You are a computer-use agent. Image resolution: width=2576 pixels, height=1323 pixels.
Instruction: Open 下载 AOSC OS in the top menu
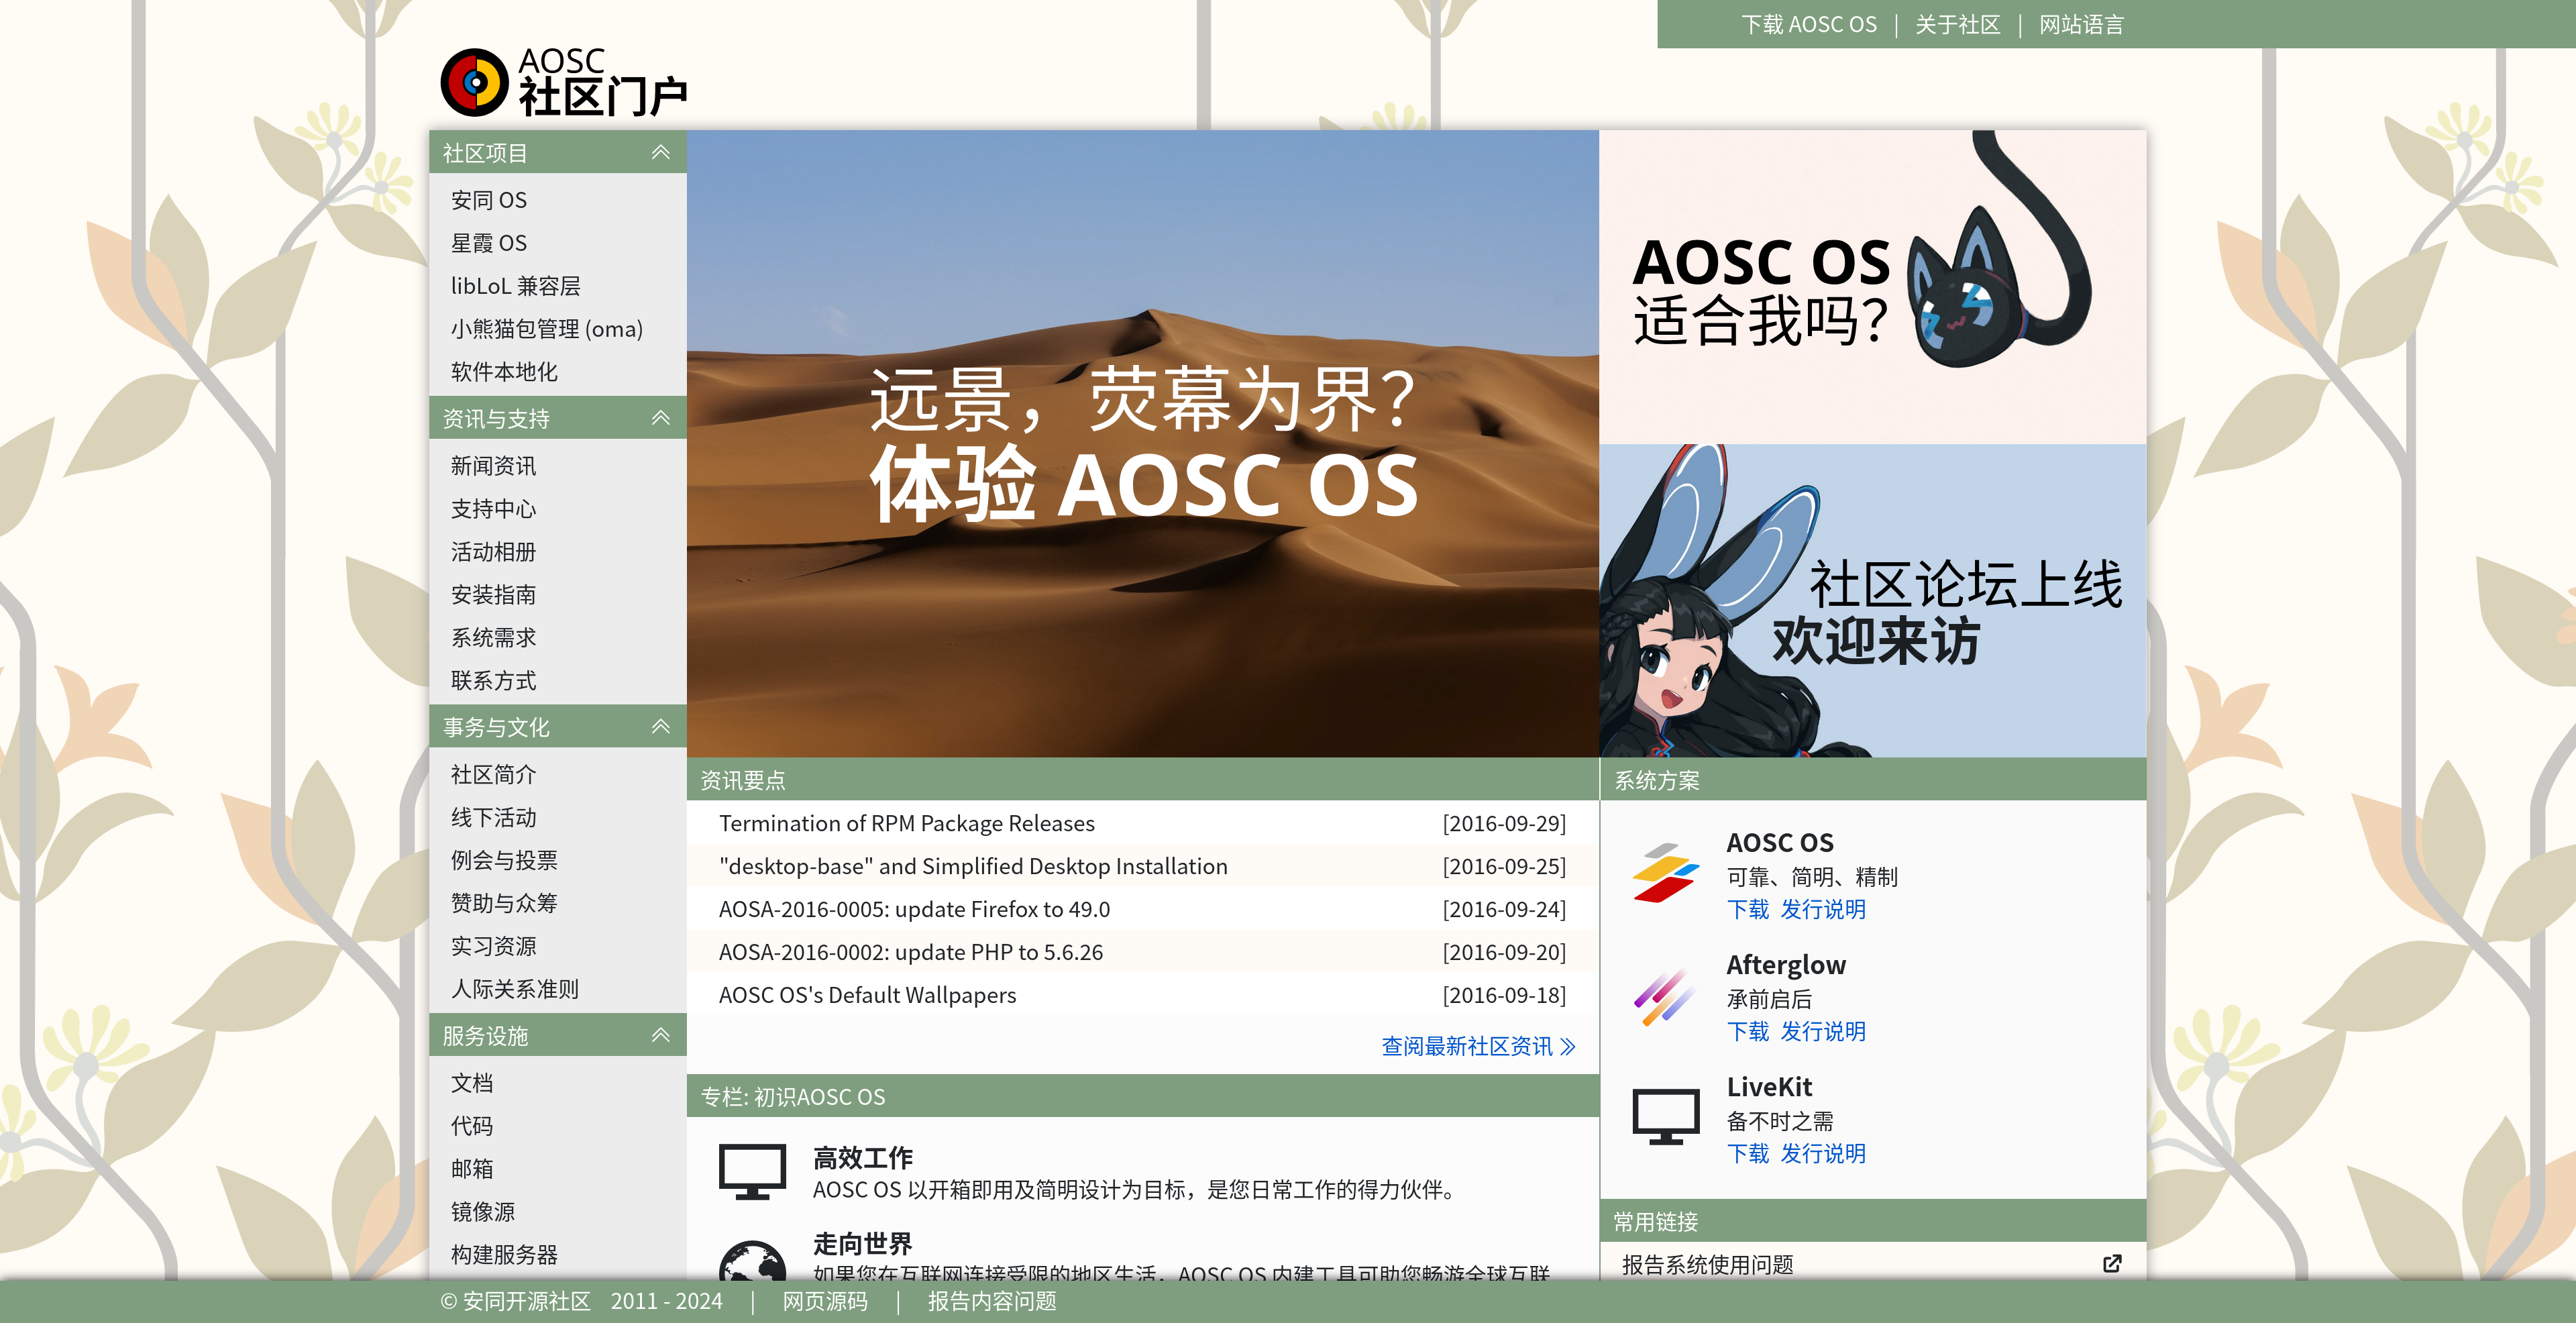click(x=1810, y=24)
